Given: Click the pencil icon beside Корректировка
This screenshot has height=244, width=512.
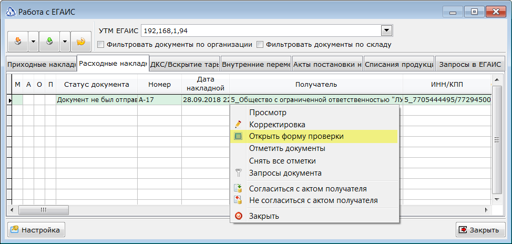Looking at the screenshot, I should tap(238, 125).
